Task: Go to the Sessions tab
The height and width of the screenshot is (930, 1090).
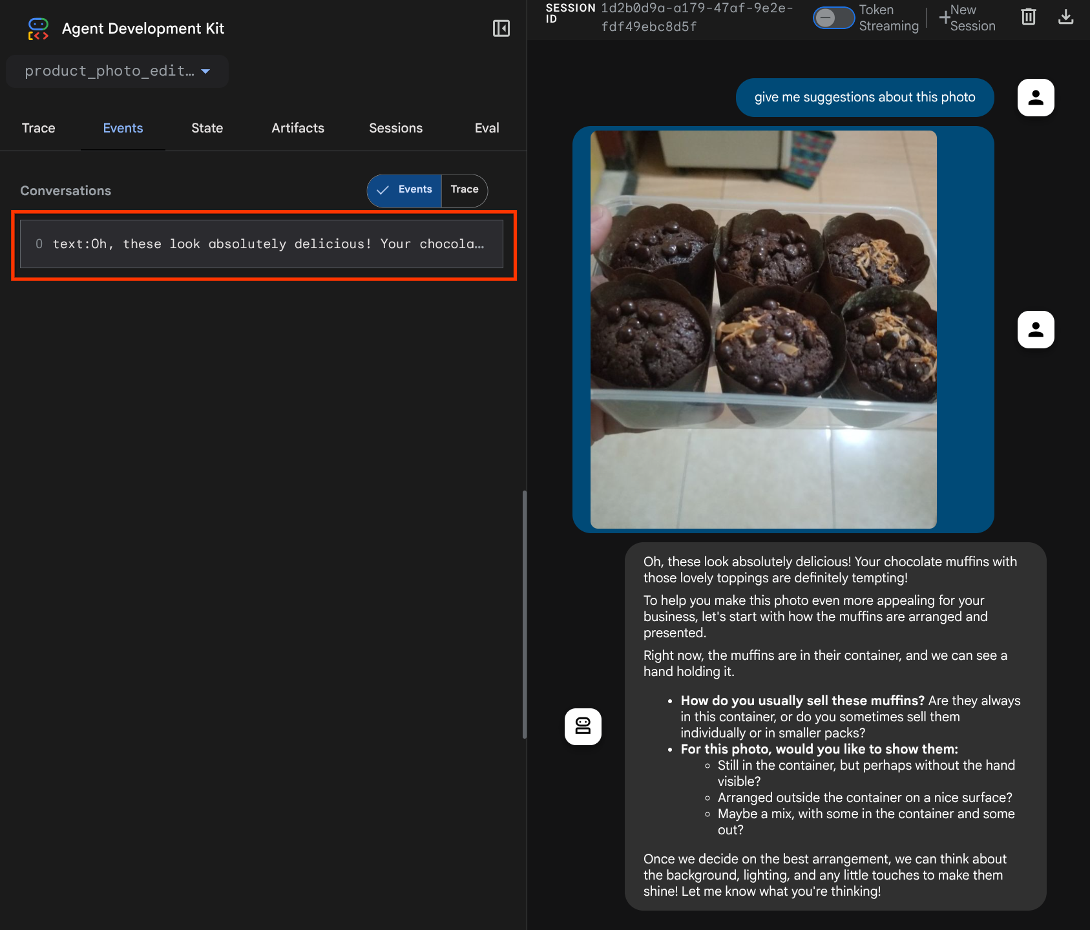Action: pos(395,128)
